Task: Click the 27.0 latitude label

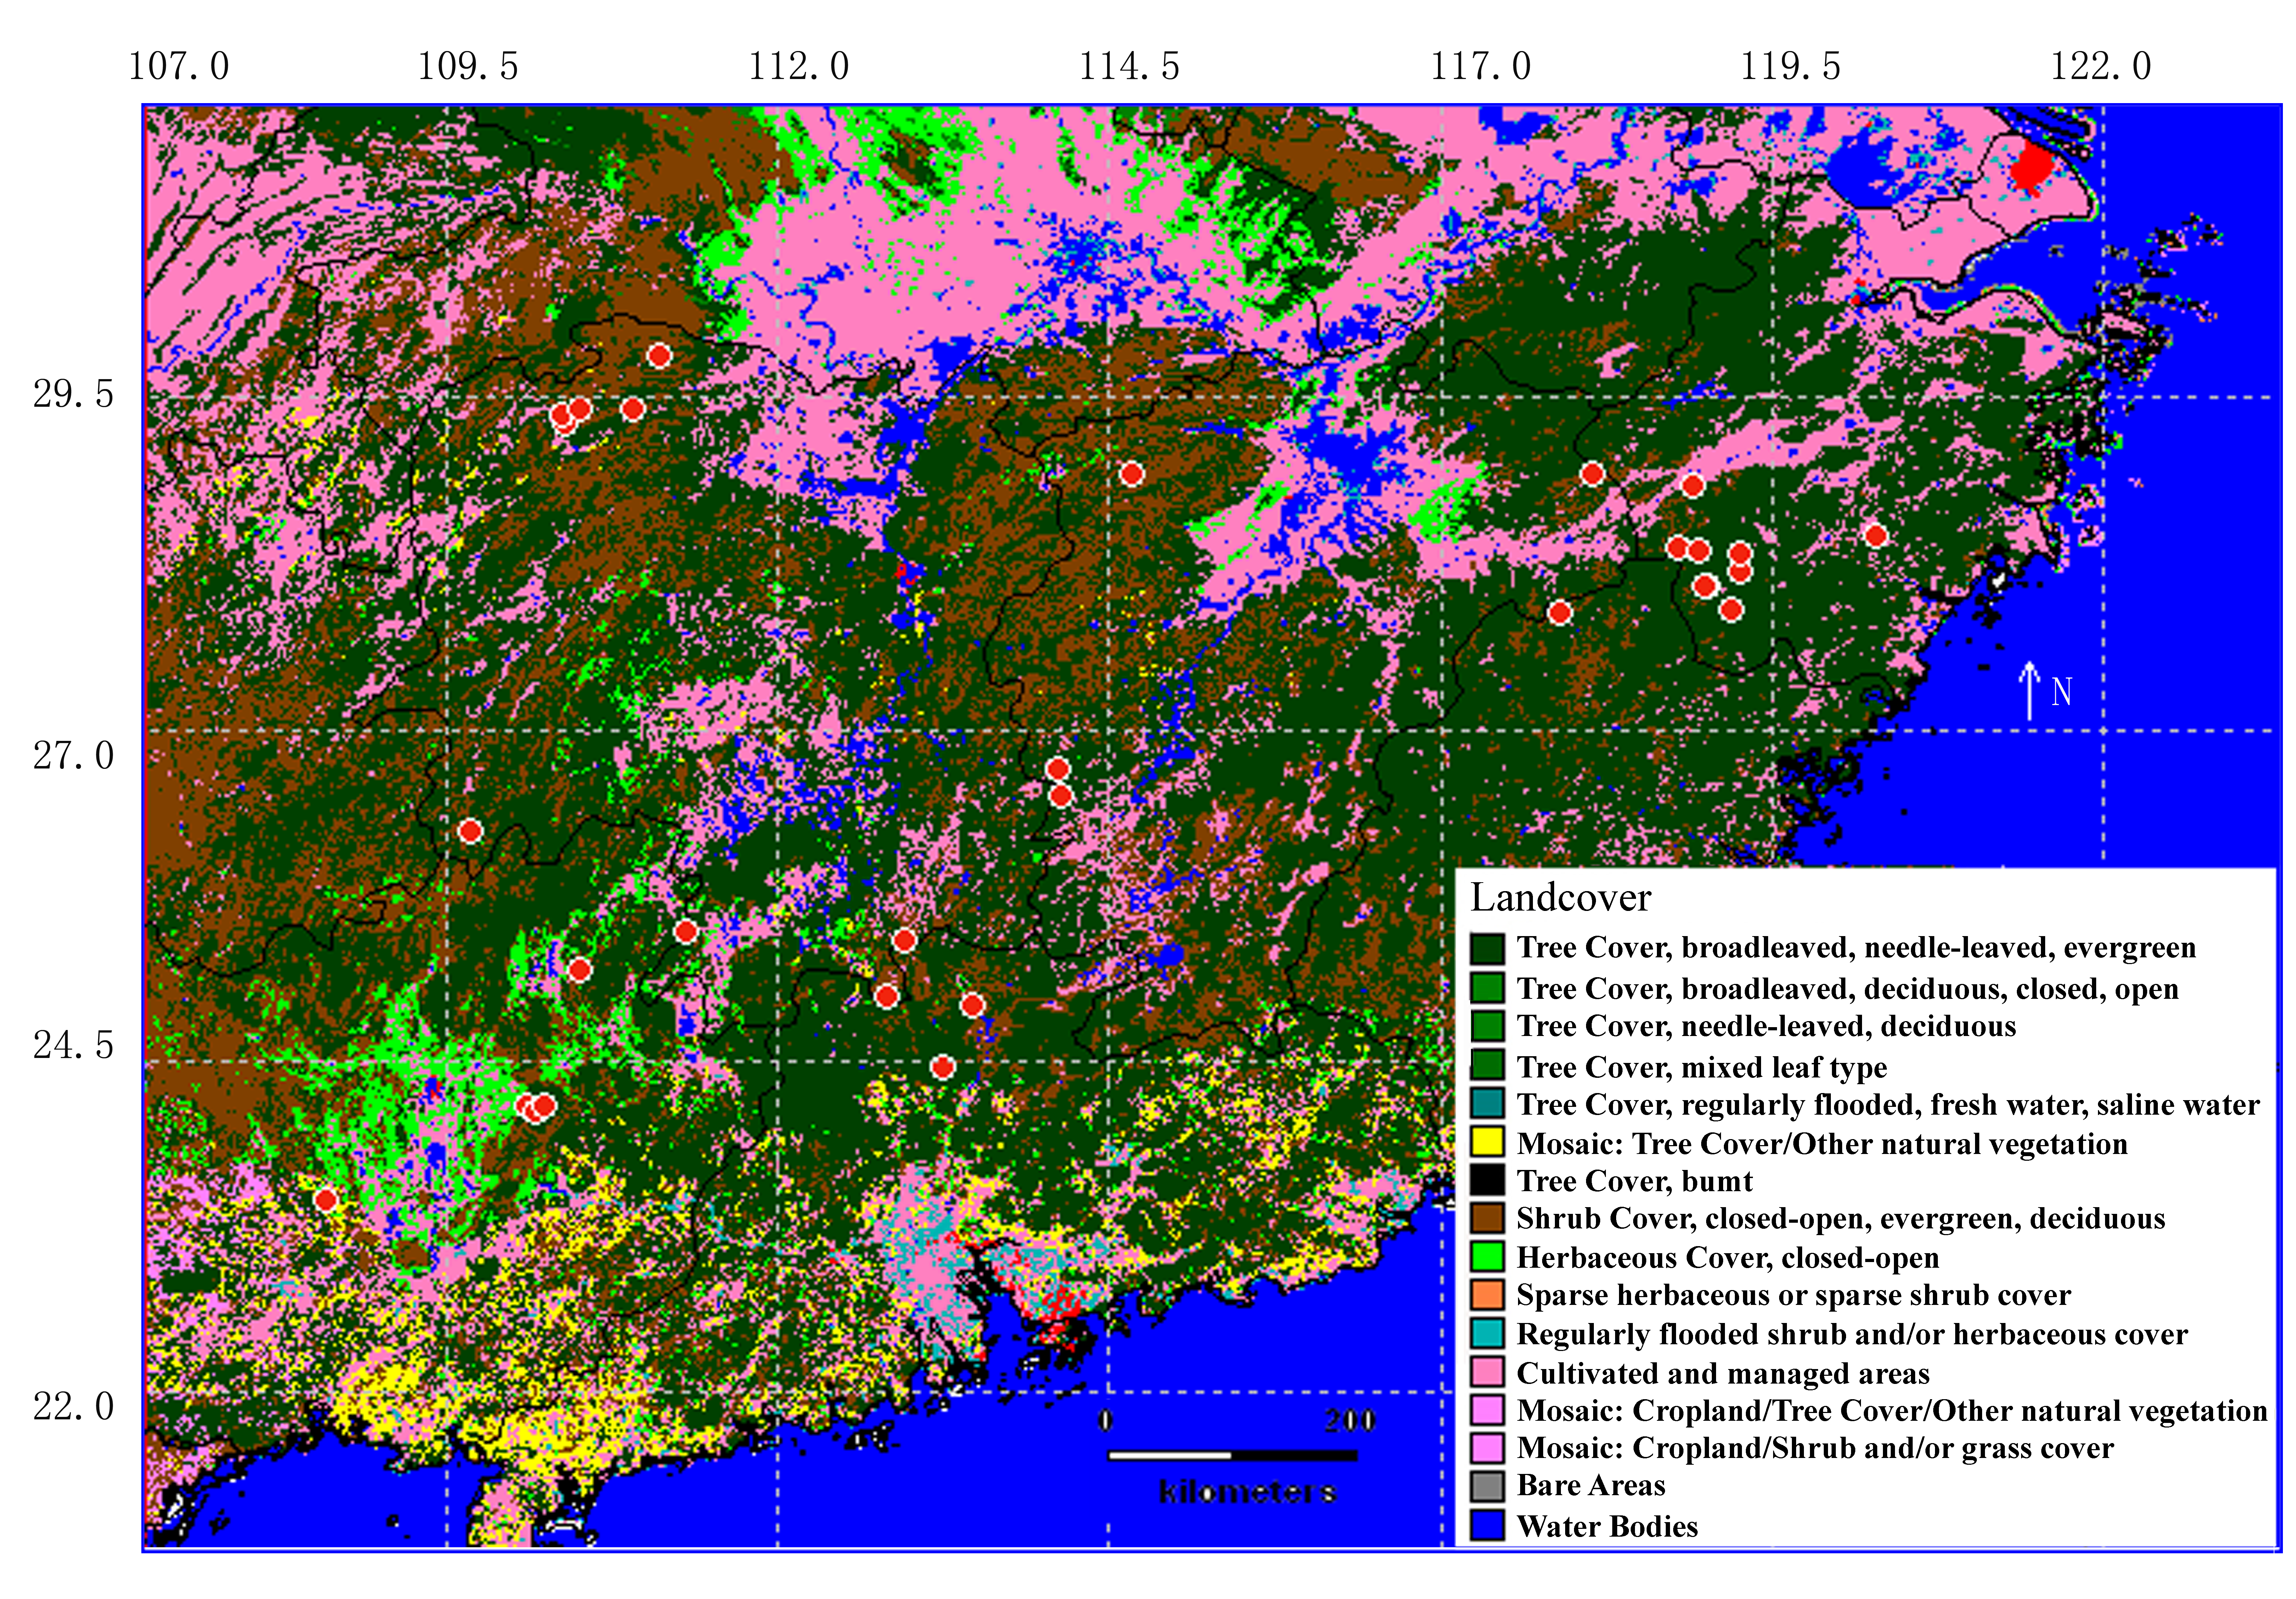Action: tap(74, 755)
